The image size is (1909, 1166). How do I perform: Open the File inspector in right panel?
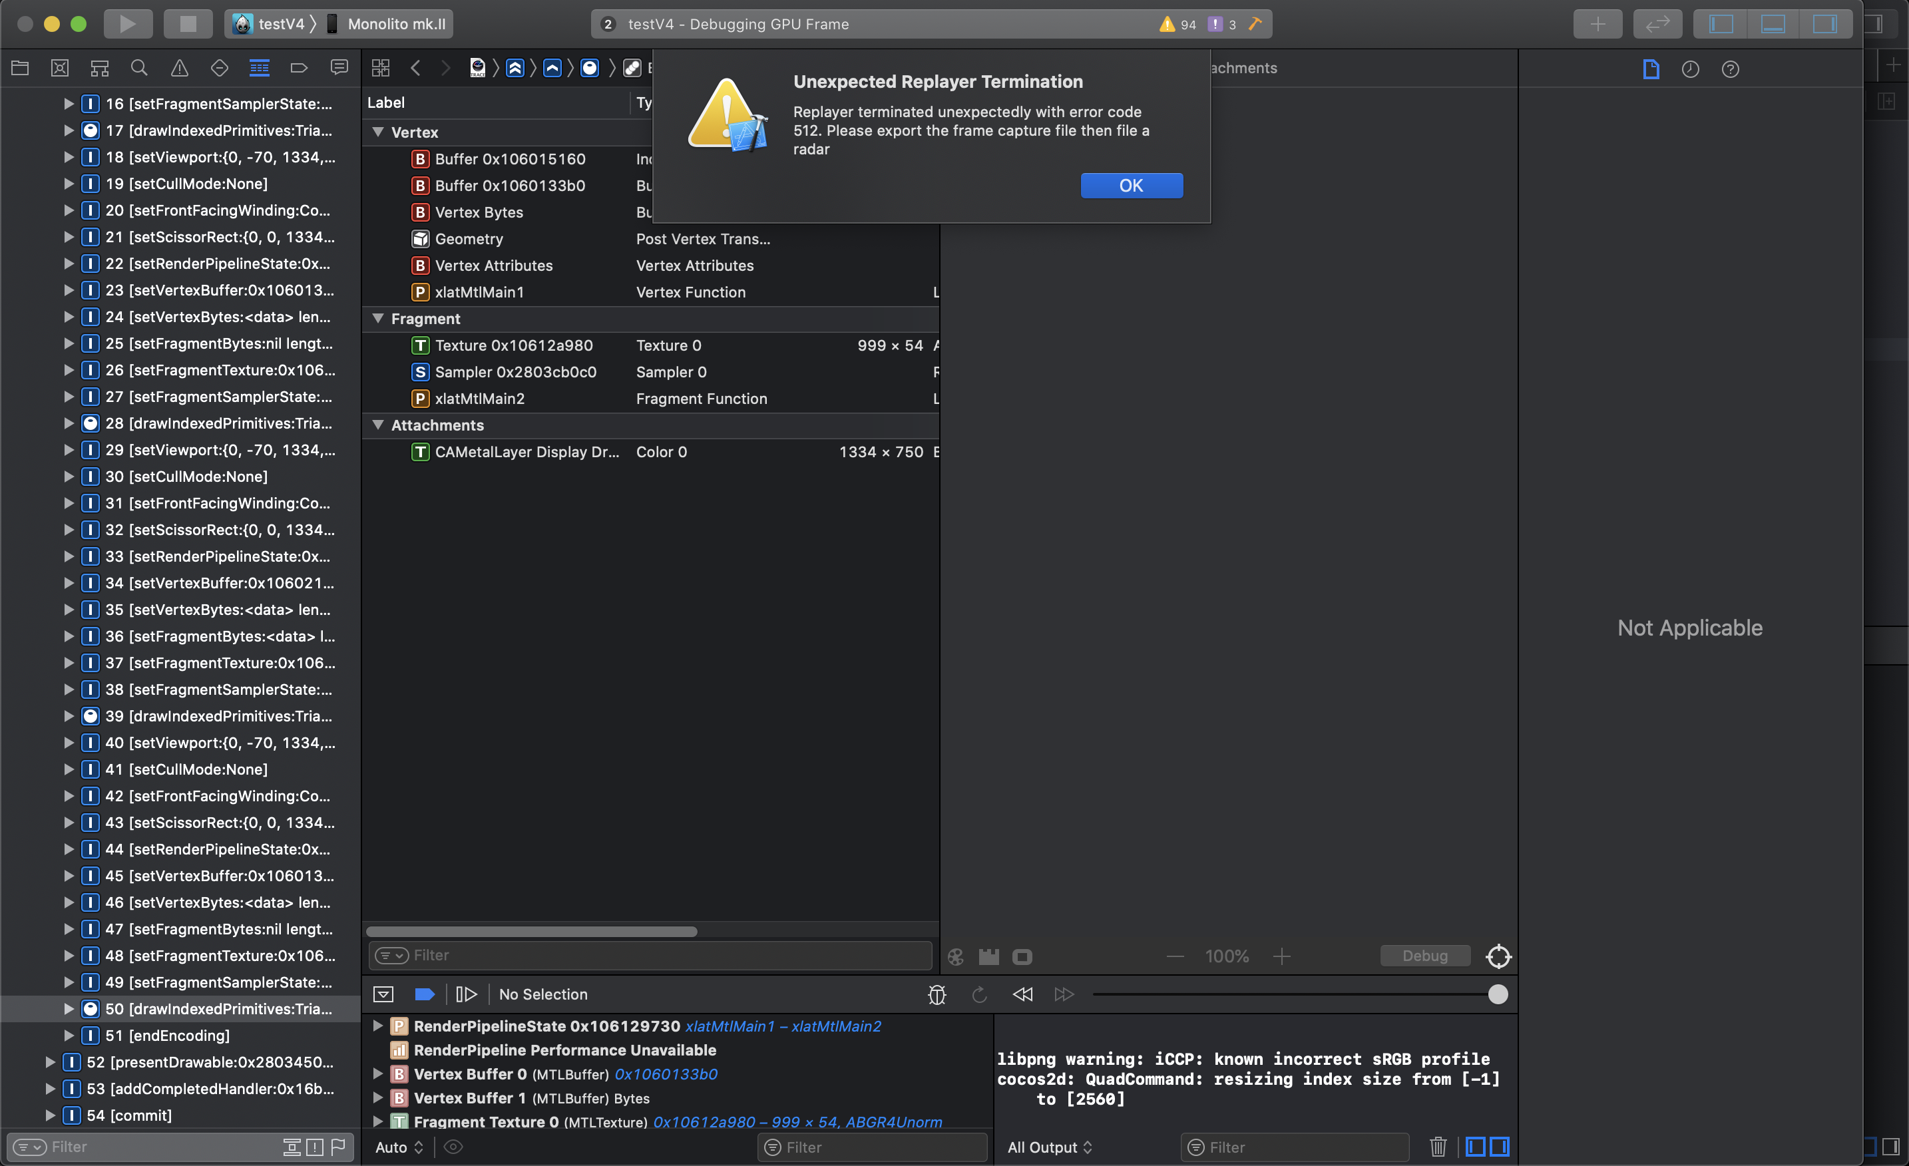click(1651, 68)
